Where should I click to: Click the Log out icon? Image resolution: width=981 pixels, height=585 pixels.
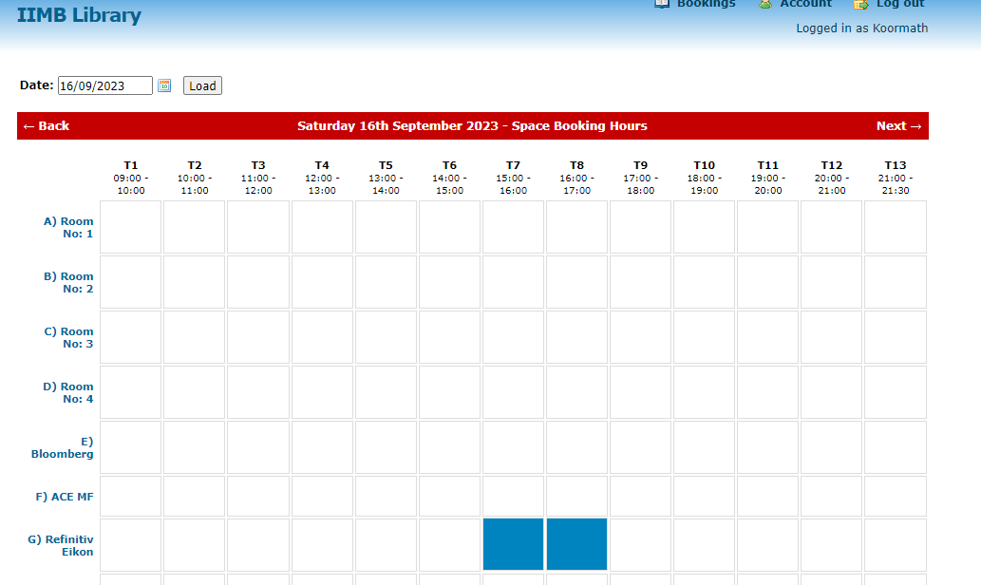click(x=861, y=4)
